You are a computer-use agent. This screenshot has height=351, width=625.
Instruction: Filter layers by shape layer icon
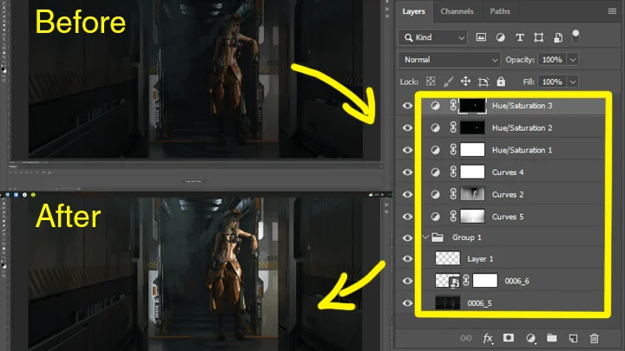(539, 37)
